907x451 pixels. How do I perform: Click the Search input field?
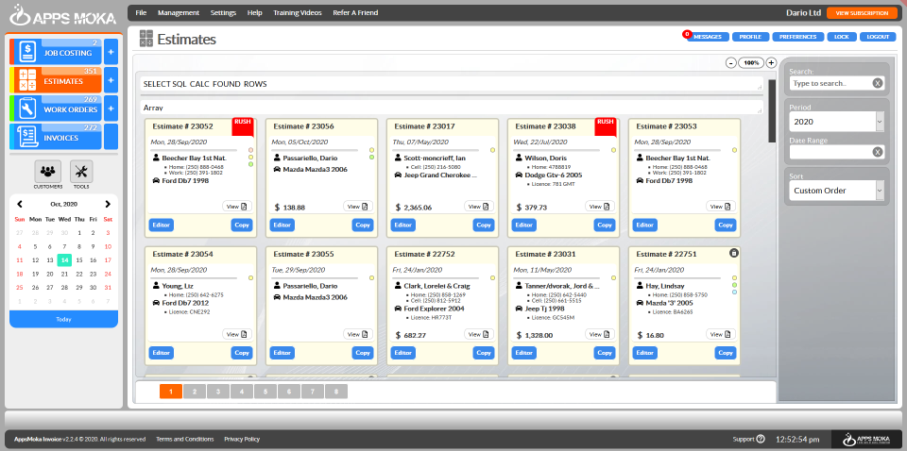(x=830, y=83)
